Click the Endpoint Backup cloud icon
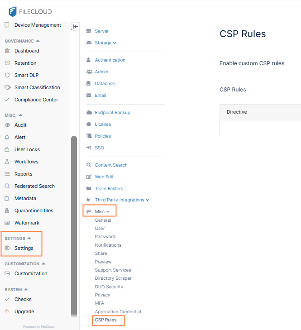The width and height of the screenshot is (301, 330). (x=89, y=113)
